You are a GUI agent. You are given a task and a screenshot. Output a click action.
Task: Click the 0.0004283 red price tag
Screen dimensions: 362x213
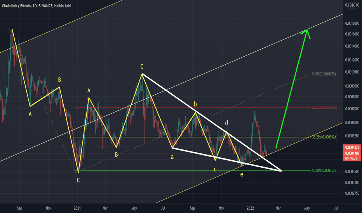pos(352,153)
